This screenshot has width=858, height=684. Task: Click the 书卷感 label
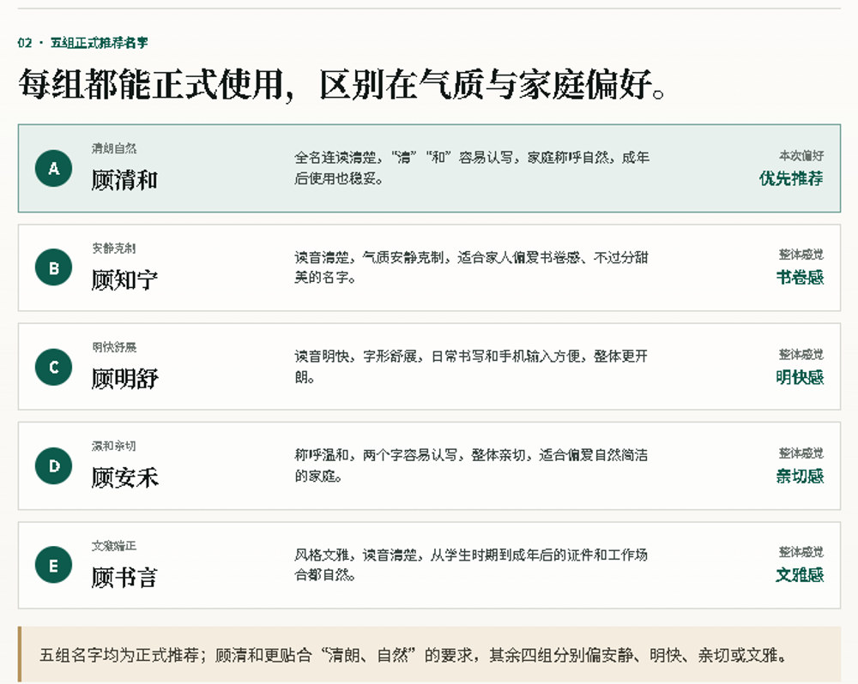[x=800, y=277]
